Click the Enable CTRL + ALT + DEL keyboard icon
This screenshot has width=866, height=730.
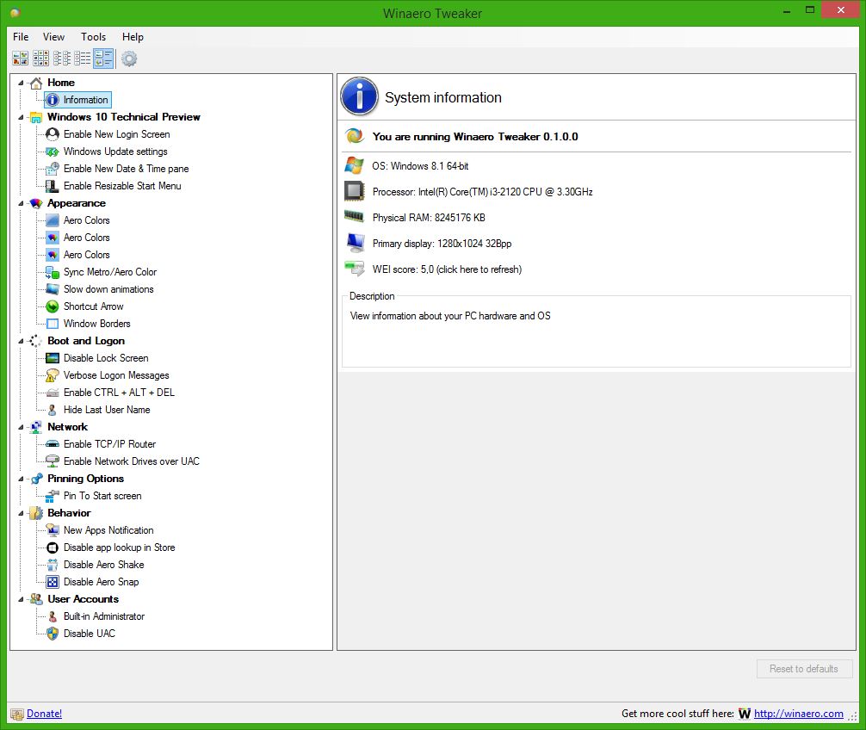click(x=52, y=393)
